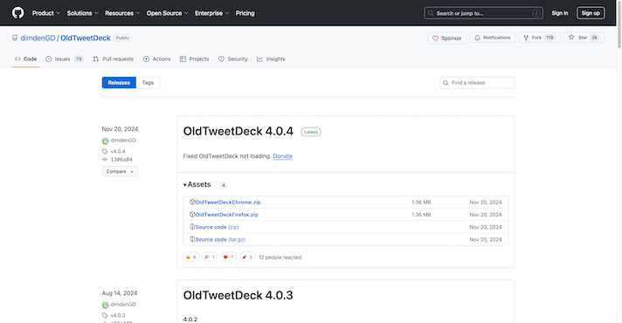The width and height of the screenshot is (622, 323).
Task: Click the Sponsor heart button
Action: click(x=447, y=38)
